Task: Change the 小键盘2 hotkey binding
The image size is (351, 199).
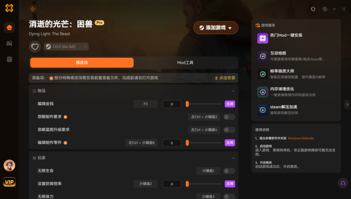Action: (x=145, y=184)
